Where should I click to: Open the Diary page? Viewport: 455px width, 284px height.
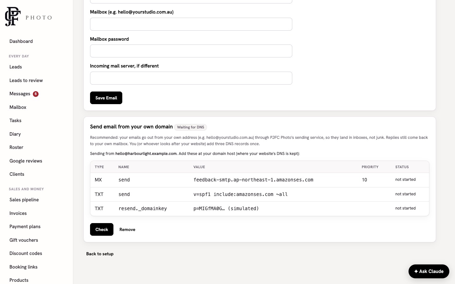(15, 134)
